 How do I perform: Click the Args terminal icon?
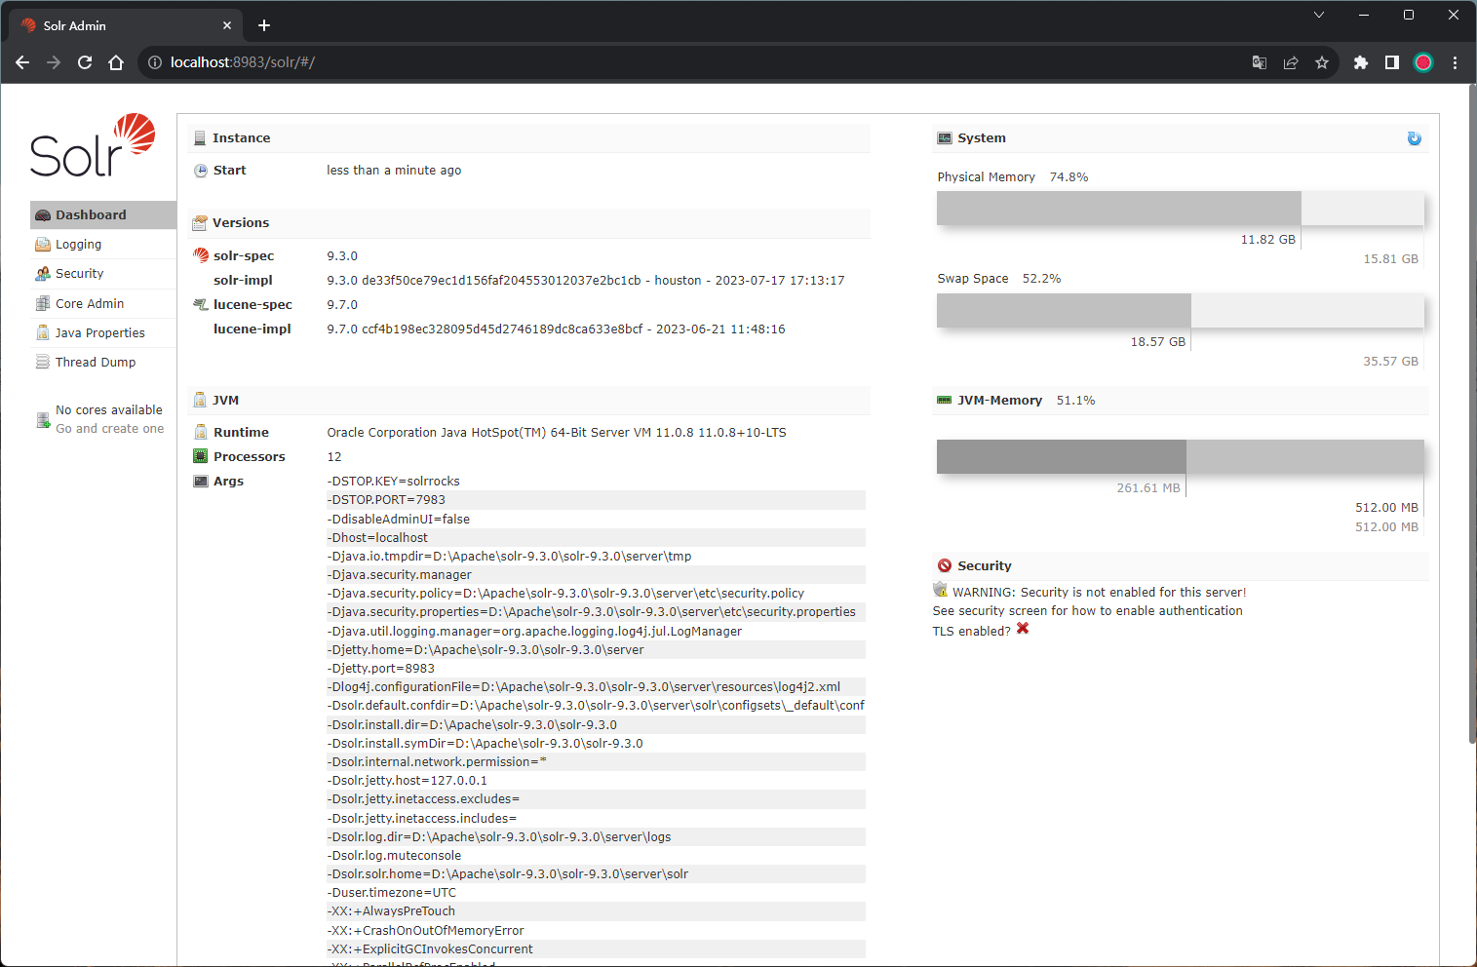pyautogui.click(x=201, y=482)
